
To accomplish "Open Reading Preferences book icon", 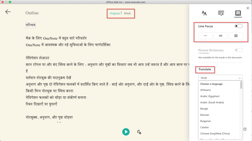I will click(238, 13).
